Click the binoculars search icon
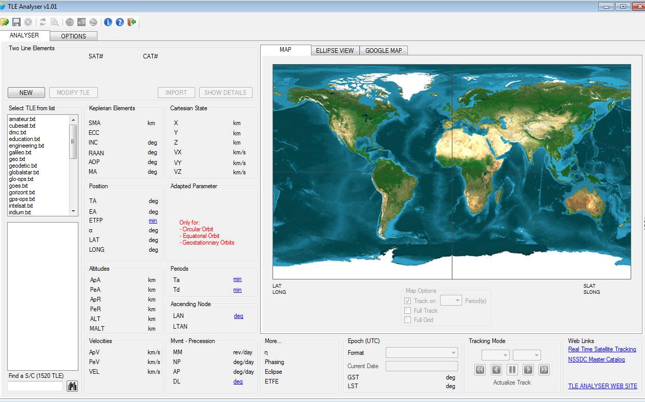 coord(72,386)
